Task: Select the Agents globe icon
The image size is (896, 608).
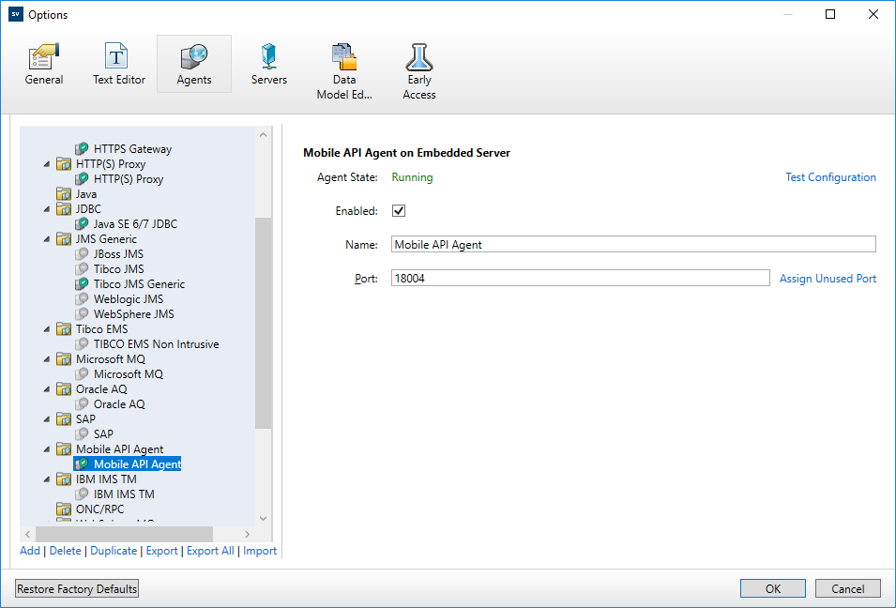Action: 194,56
